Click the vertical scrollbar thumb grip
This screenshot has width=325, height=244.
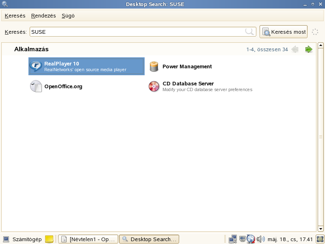point(321,137)
